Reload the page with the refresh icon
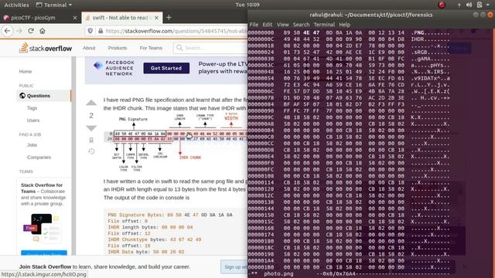The image size is (495, 278). pos(31,31)
